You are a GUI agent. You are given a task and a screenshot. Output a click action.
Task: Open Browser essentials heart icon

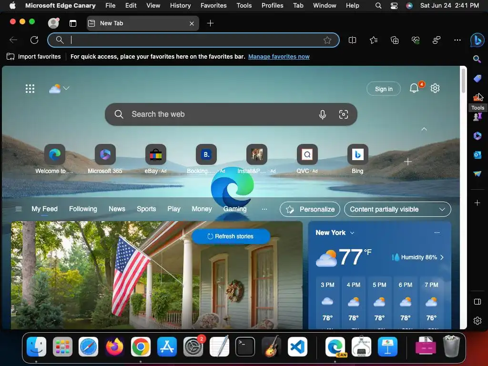pyautogui.click(x=416, y=40)
